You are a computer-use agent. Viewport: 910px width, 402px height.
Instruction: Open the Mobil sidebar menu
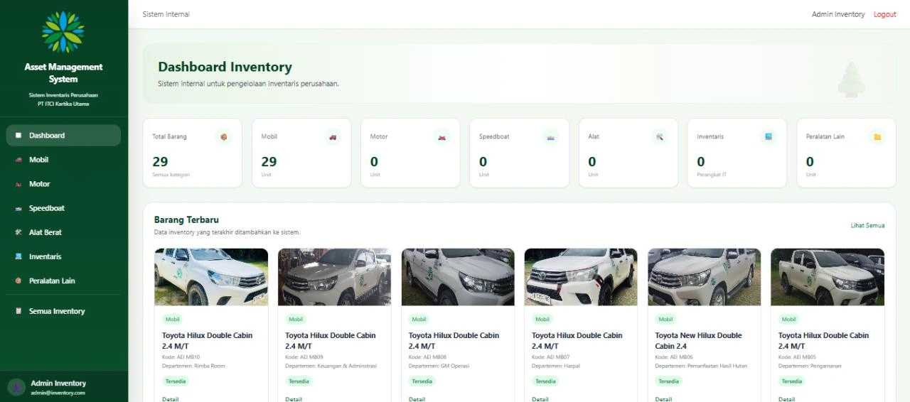tap(63, 160)
